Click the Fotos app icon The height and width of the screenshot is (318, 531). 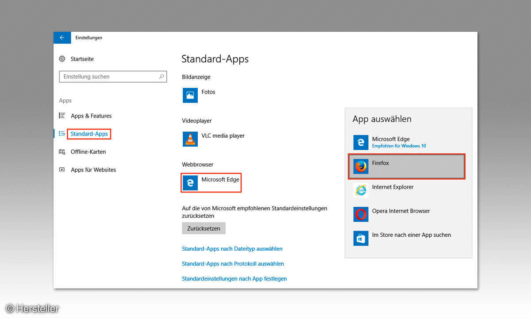coord(190,95)
